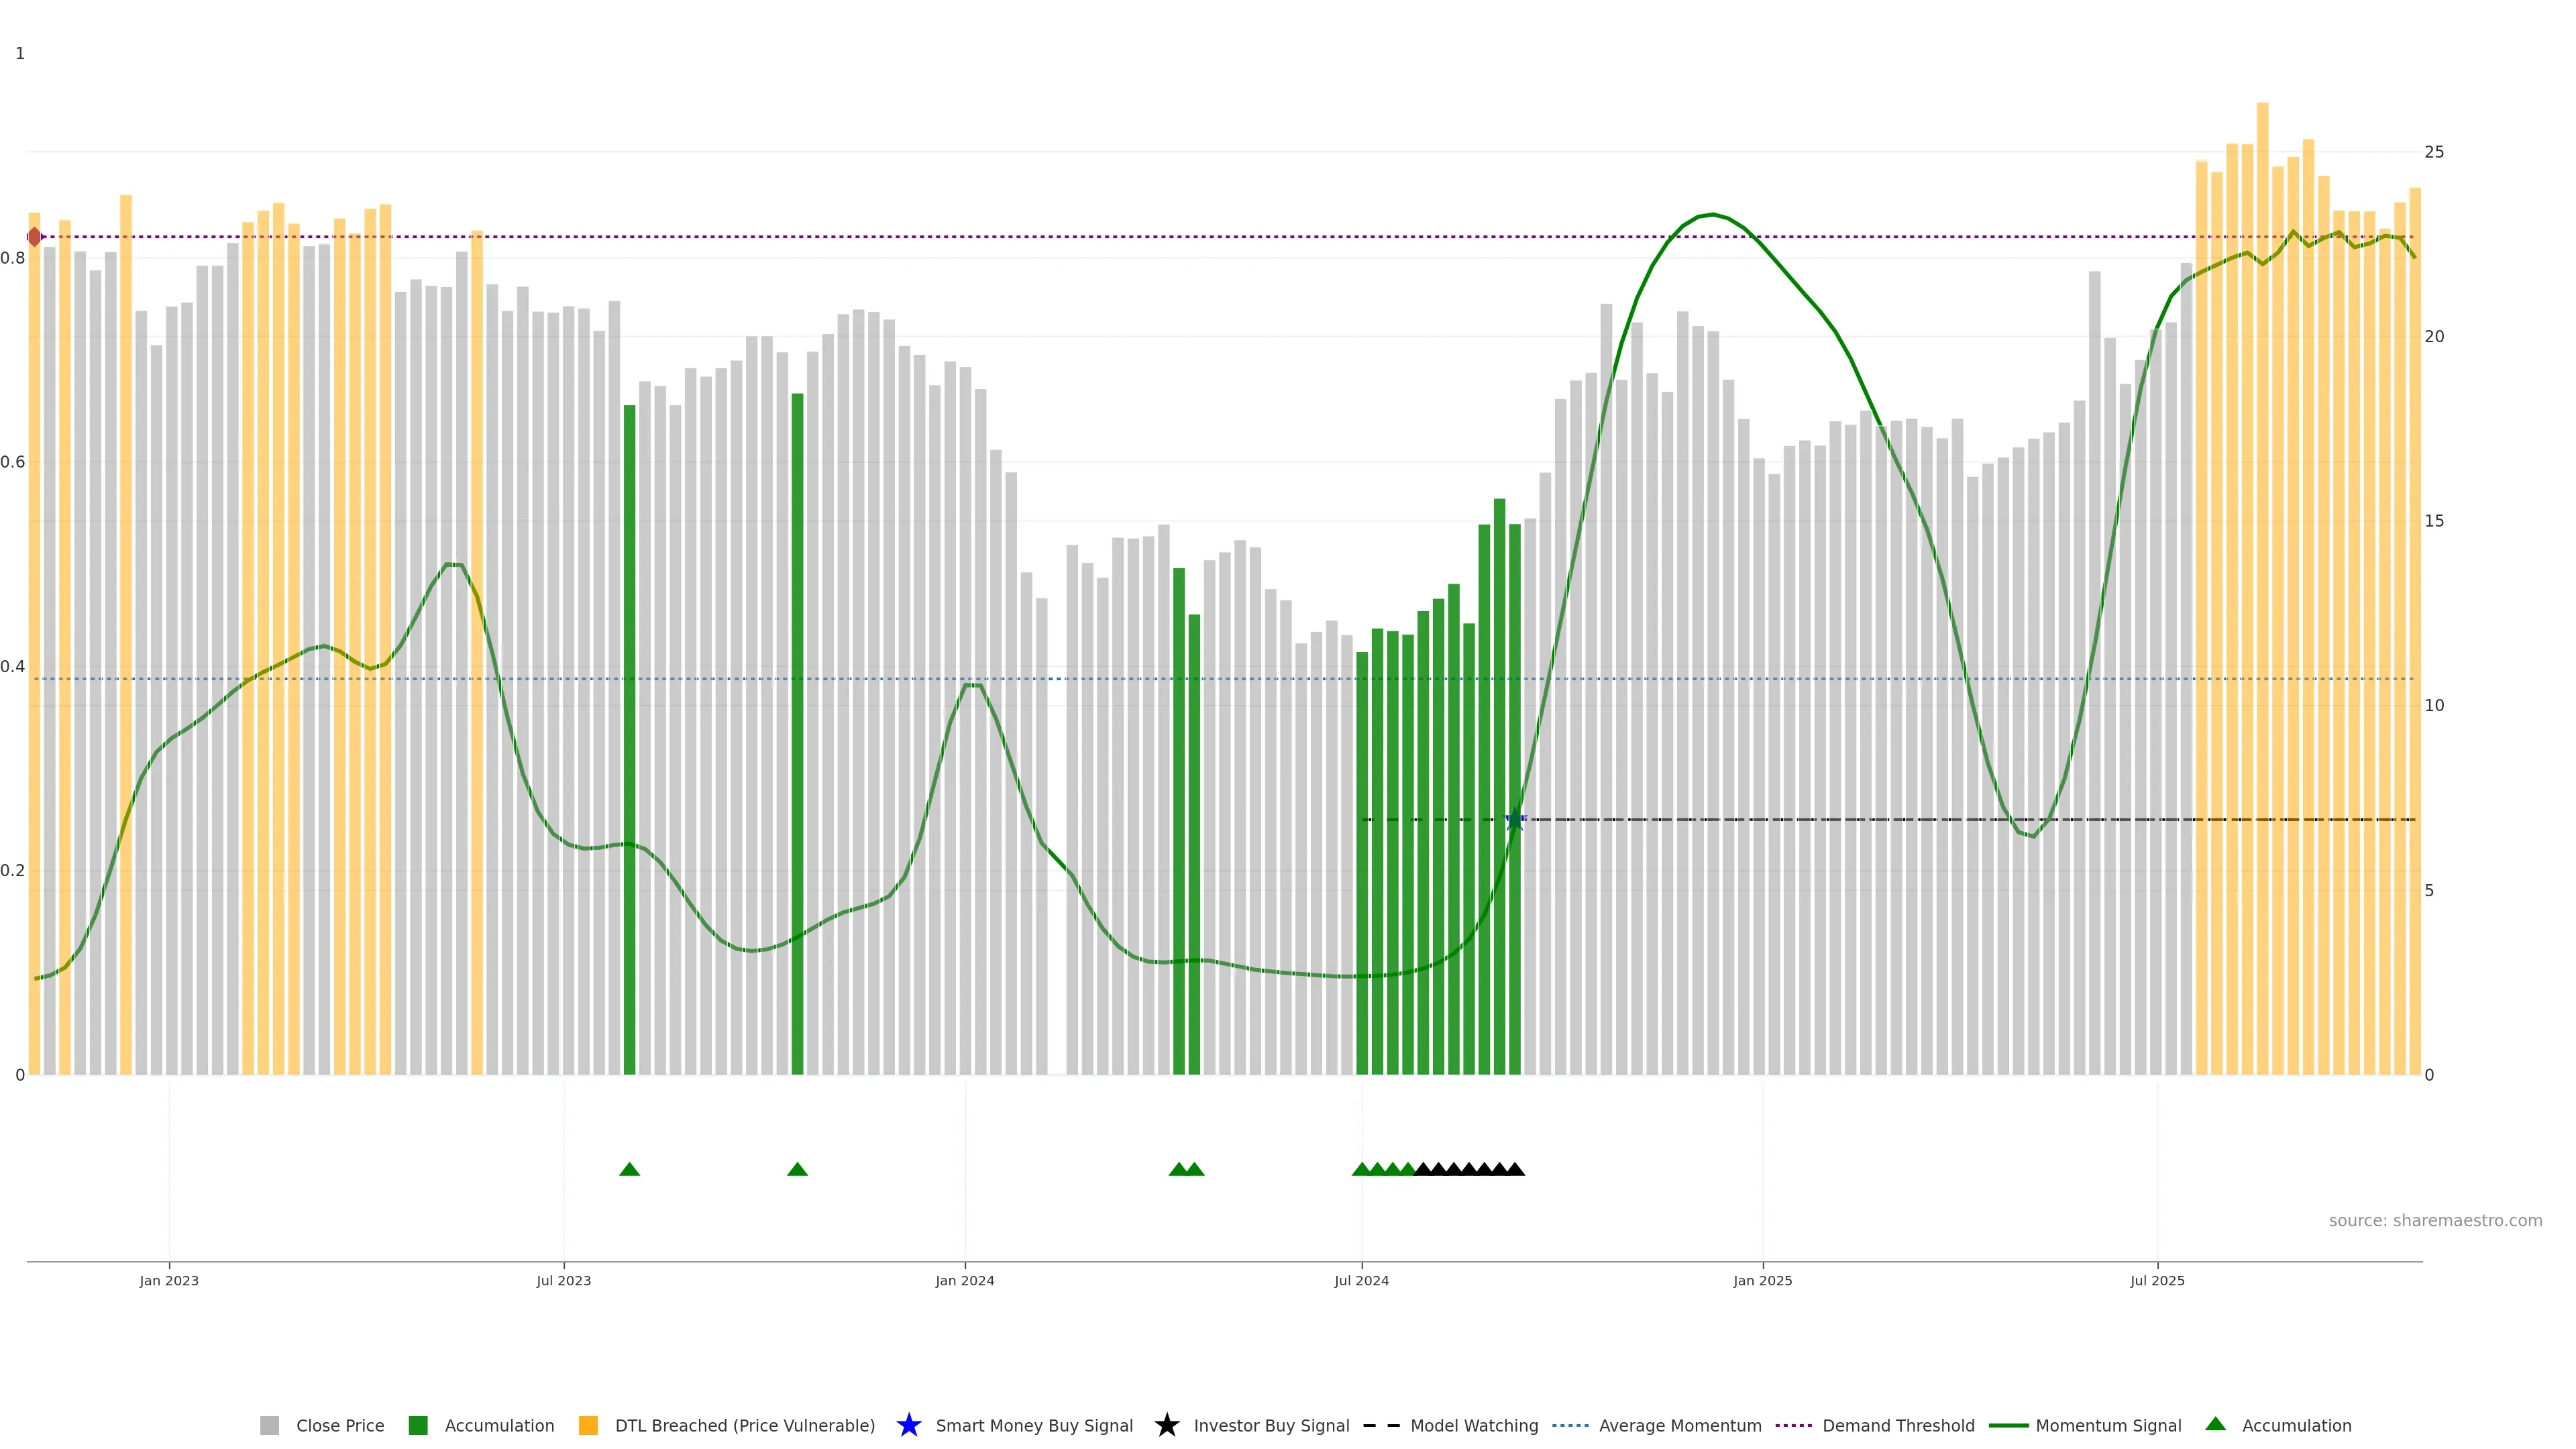Viewport: 2576px width, 1449px height.
Task: Click the Close Price legend label
Action: (x=340, y=1425)
